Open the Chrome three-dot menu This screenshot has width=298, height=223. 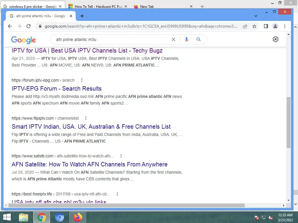point(285,26)
